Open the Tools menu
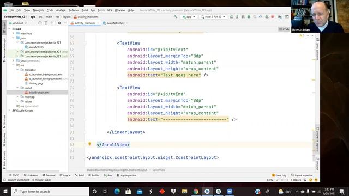 (x=101, y=10)
